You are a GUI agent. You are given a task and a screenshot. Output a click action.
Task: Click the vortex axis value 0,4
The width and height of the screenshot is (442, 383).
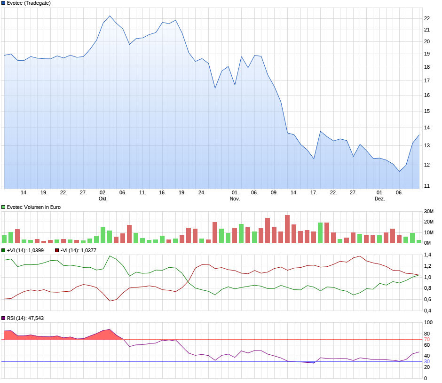(x=427, y=311)
